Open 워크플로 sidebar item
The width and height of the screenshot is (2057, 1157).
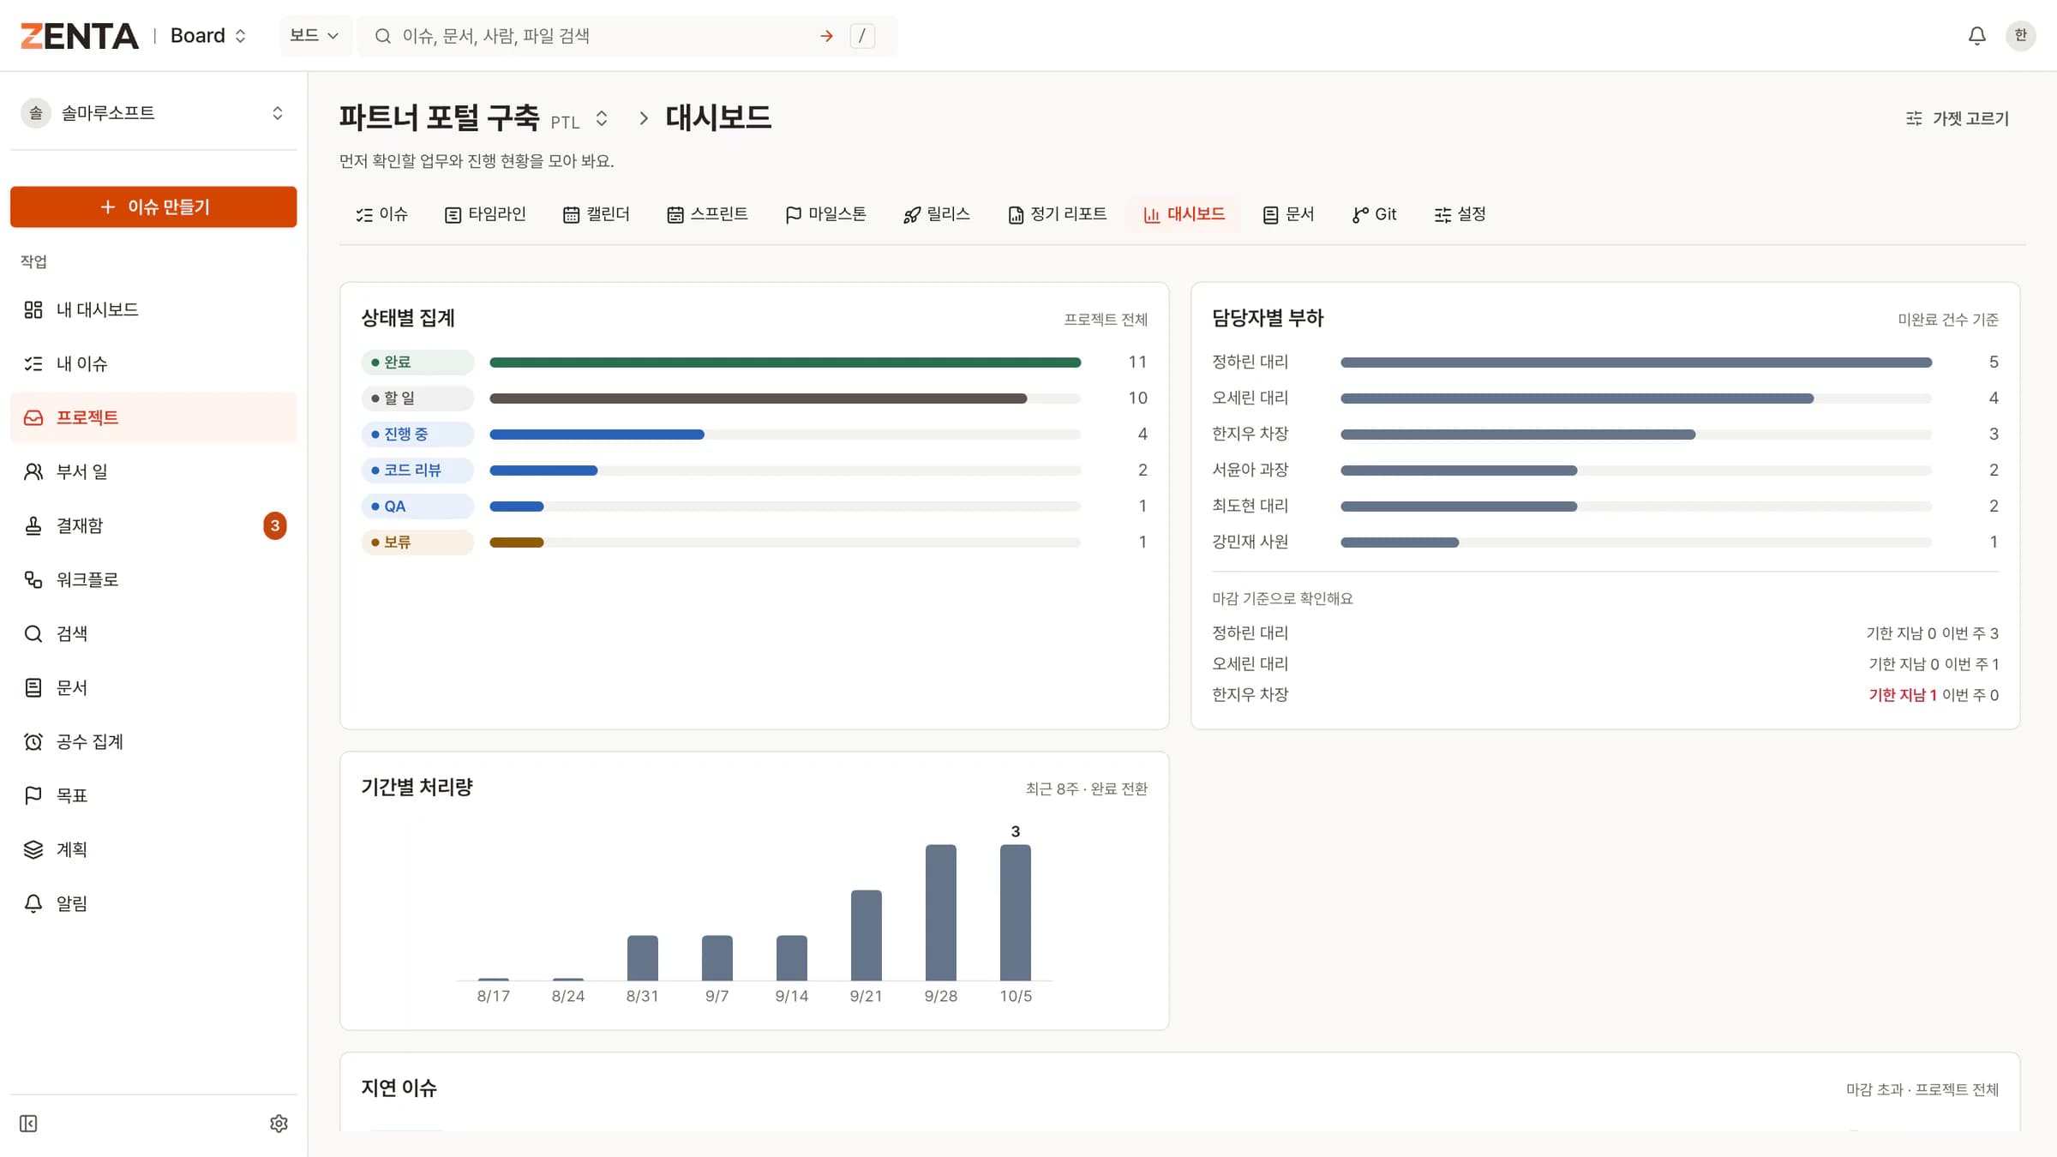pyautogui.click(x=153, y=579)
